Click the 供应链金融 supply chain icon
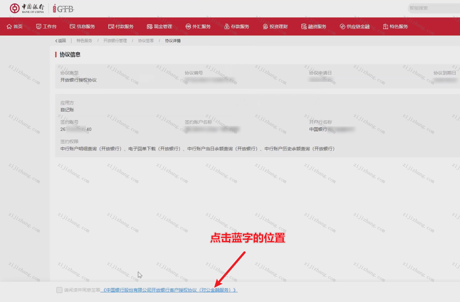The image size is (460, 302). pos(342,27)
